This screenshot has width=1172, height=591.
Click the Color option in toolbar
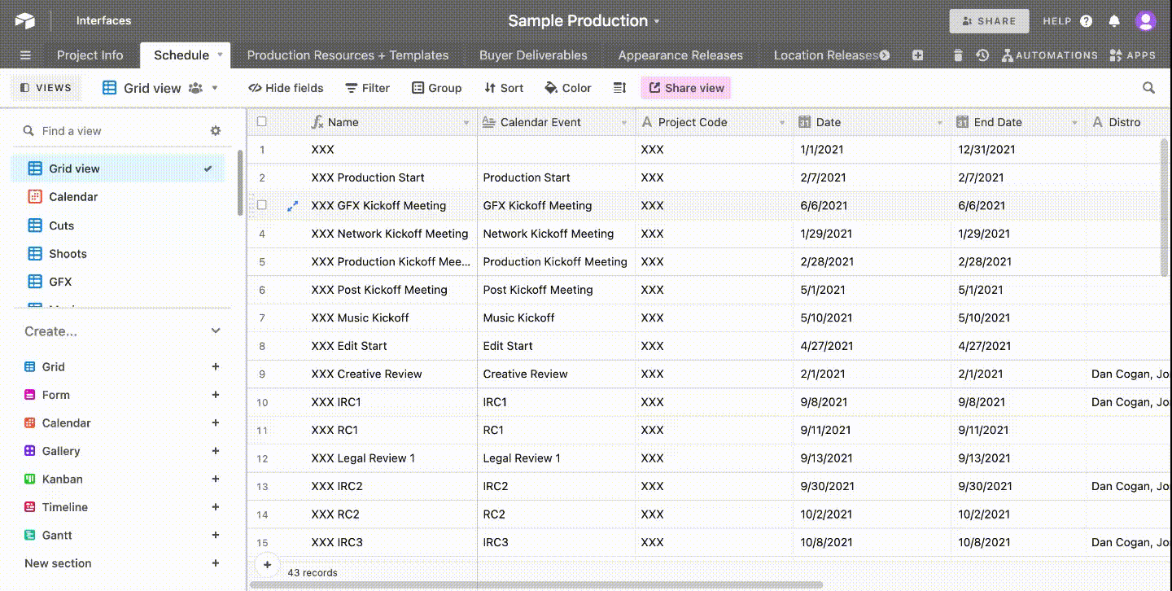click(x=567, y=87)
